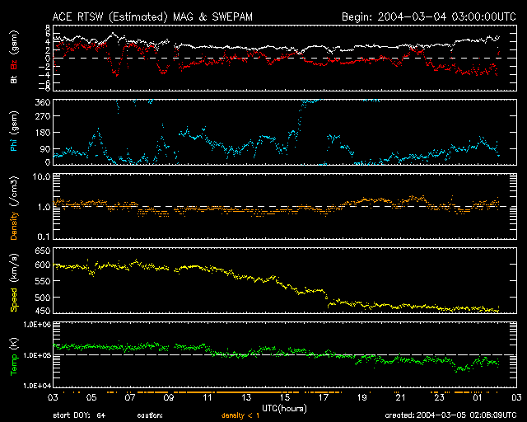Image resolution: width=527 pixels, height=422 pixels.
Task: Click the '11' hour label on the time axis
Action: click(208, 398)
